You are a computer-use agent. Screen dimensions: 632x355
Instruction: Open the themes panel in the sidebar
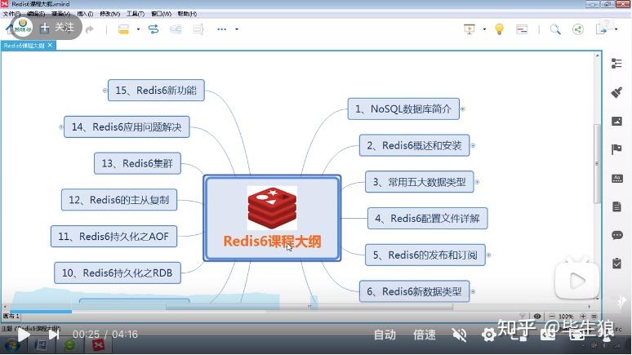[x=617, y=178]
